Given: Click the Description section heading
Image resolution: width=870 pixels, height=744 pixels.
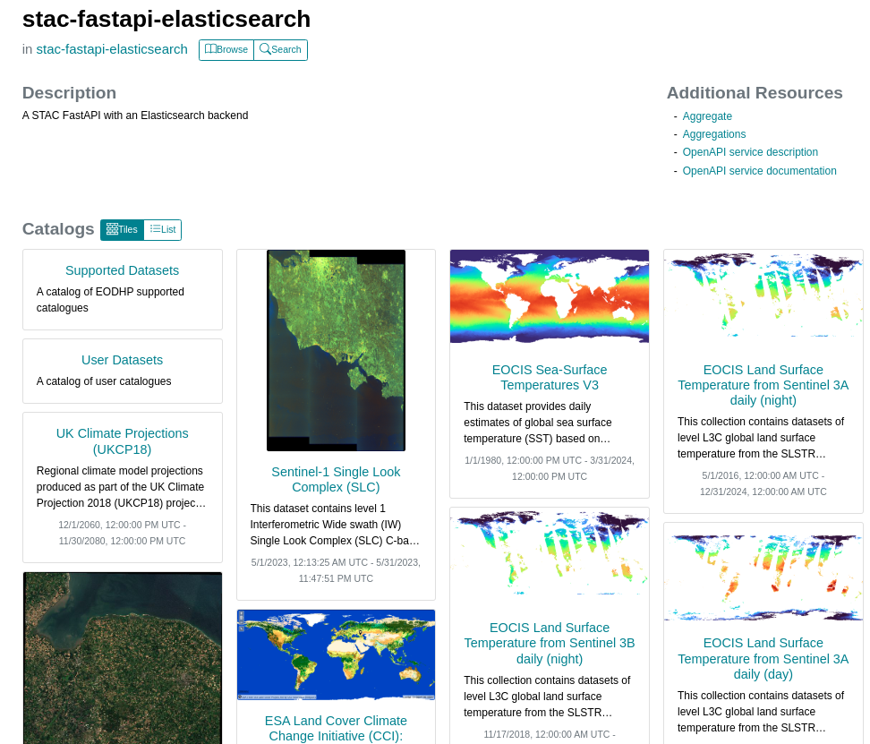Looking at the screenshot, I should (69, 92).
